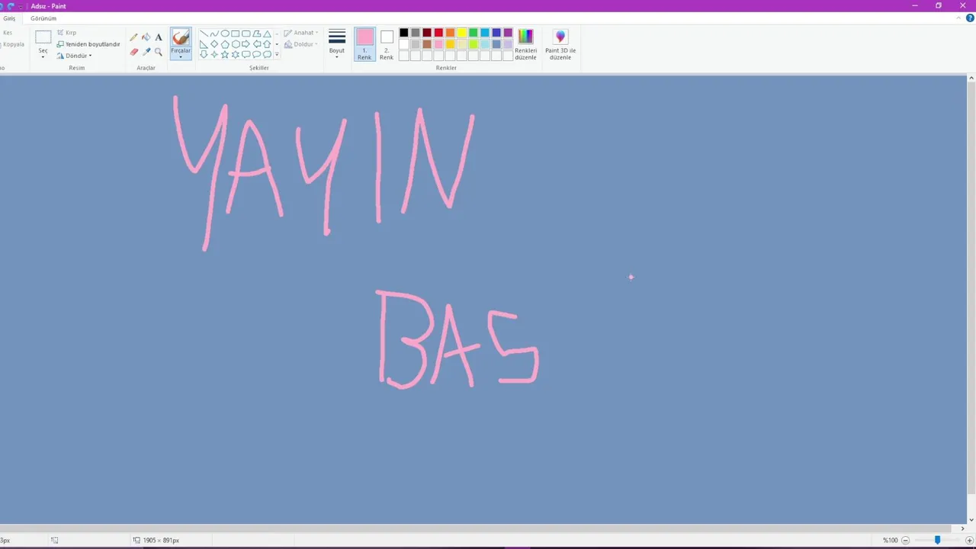The width and height of the screenshot is (976, 549).
Task: Open the Döndür rotate dropdown
Action: (74, 56)
